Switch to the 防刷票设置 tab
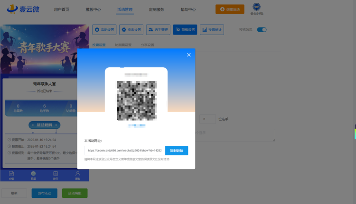This screenshot has height=204, width=356. coord(123,45)
